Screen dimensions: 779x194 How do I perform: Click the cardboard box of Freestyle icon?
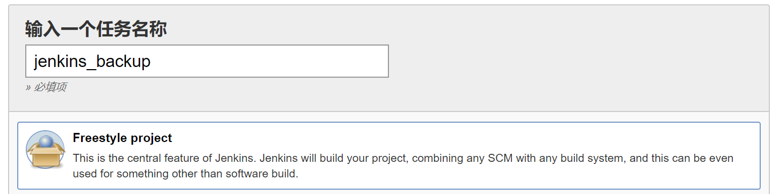point(46,158)
